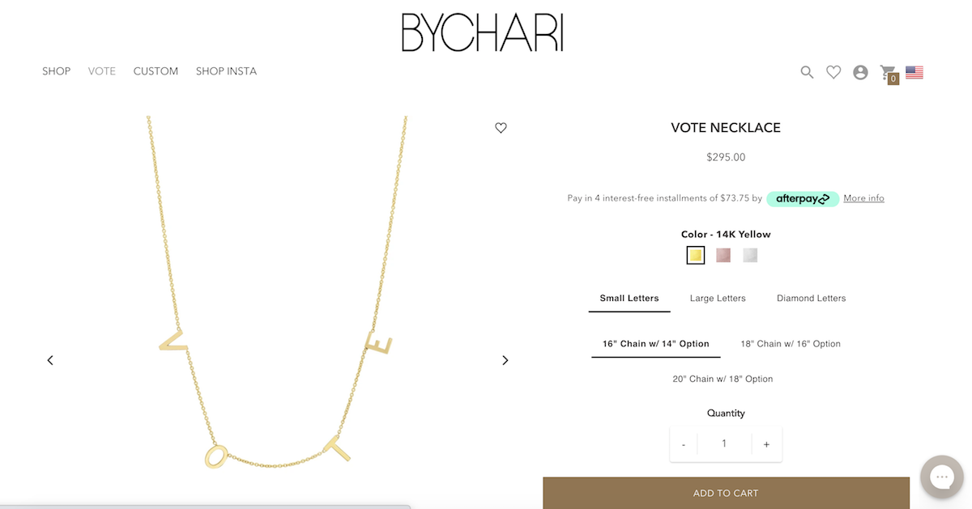Choose 18" Chain w/ 16" Option
This screenshot has width=972, height=509.
pos(791,344)
